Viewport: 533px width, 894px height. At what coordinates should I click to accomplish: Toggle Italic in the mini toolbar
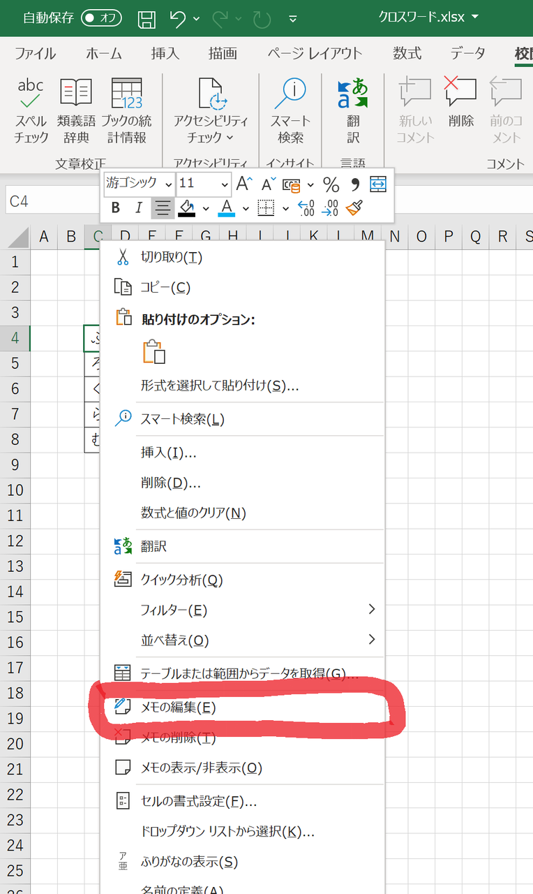click(139, 207)
